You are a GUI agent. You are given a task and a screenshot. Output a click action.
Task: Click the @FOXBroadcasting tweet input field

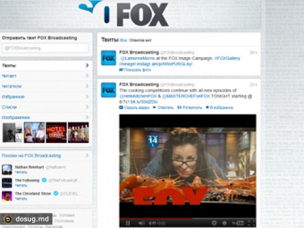46,48
